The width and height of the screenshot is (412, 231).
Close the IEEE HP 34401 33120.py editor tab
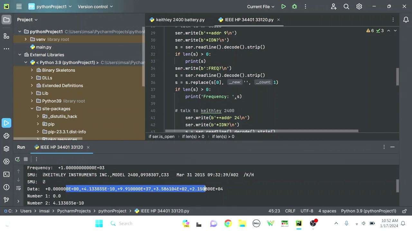278,20
